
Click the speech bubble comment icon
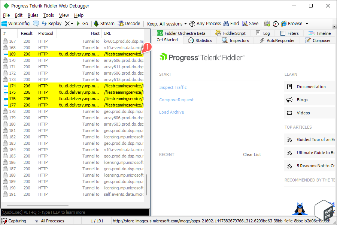(x=36, y=24)
